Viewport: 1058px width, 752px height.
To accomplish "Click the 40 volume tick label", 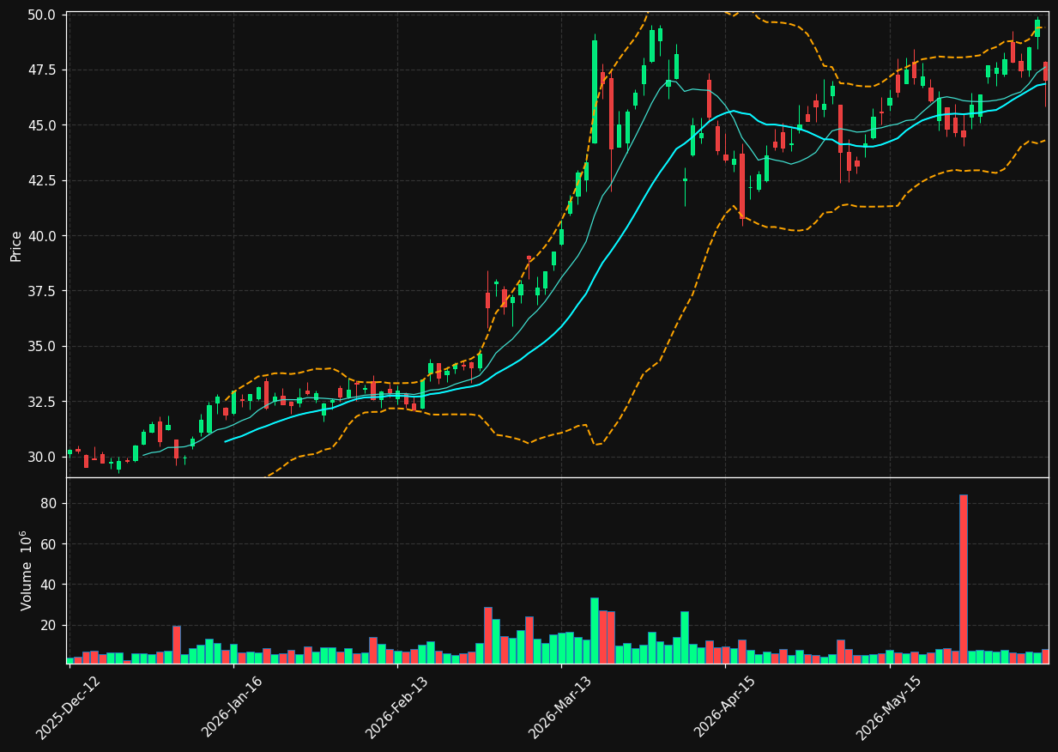I will pos(49,585).
